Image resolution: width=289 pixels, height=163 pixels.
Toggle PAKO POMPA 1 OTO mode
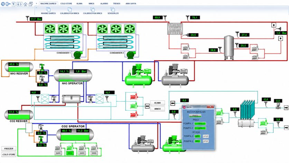pos(201,124)
